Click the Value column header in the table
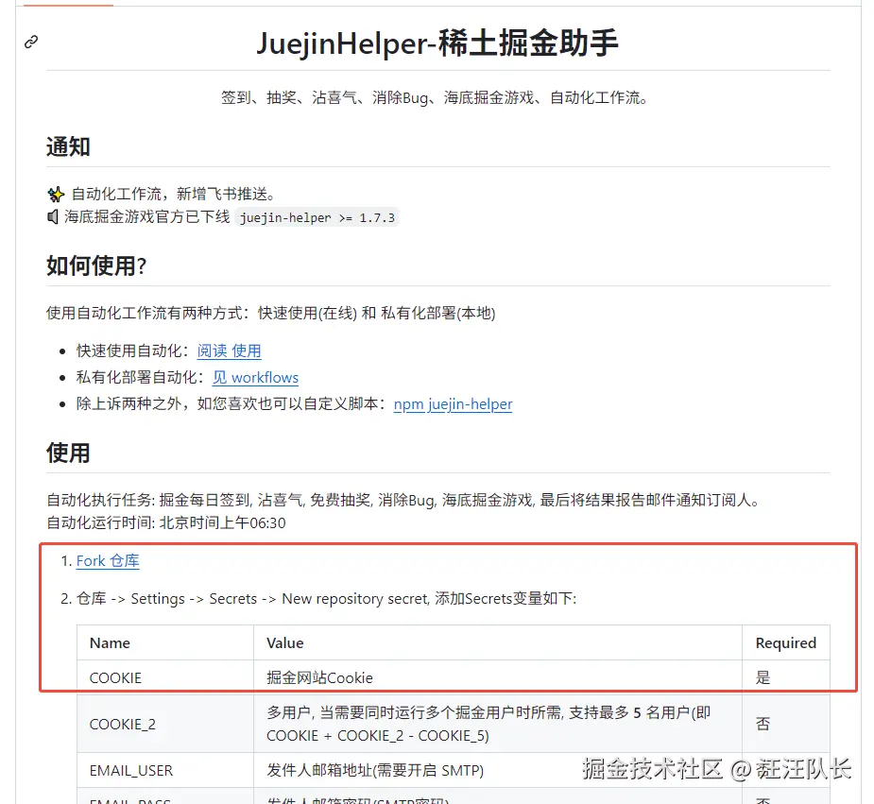The image size is (874, 804). (x=285, y=642)
